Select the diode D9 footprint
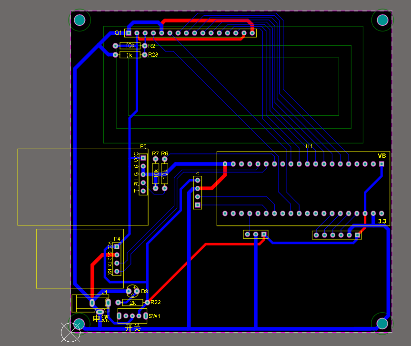 pos(132,291)
